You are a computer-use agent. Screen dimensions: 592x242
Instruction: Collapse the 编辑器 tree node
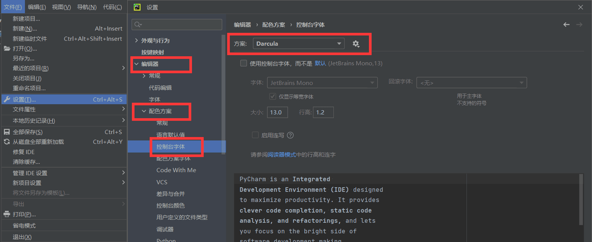(136, 64)
